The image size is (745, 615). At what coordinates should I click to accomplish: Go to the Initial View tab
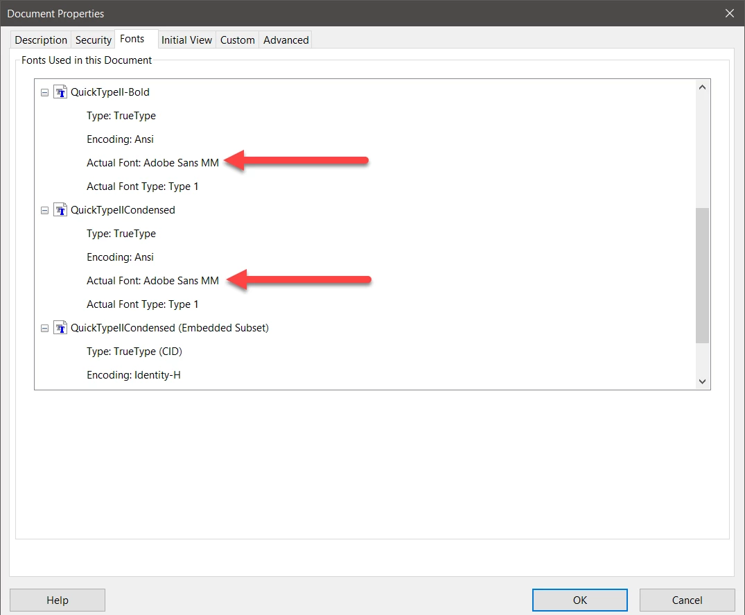click(186, 40)
